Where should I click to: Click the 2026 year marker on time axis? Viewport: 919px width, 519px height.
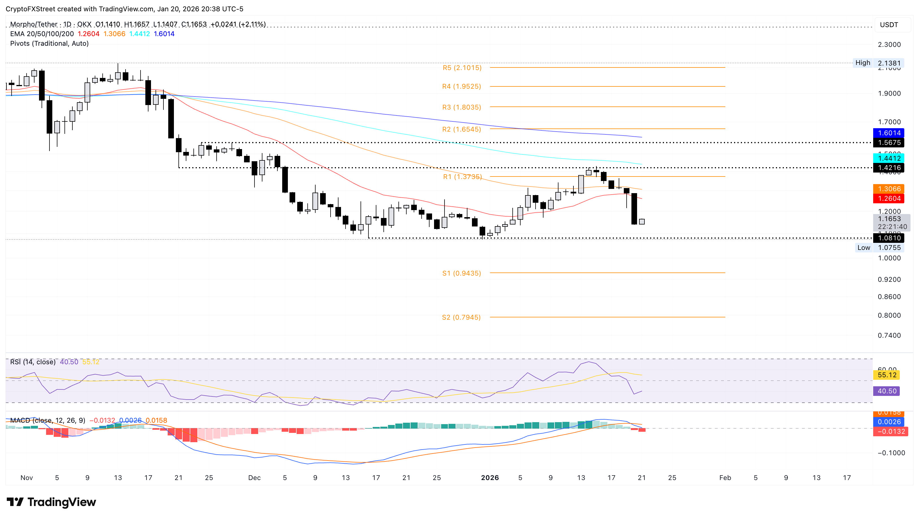pos(490,478)
